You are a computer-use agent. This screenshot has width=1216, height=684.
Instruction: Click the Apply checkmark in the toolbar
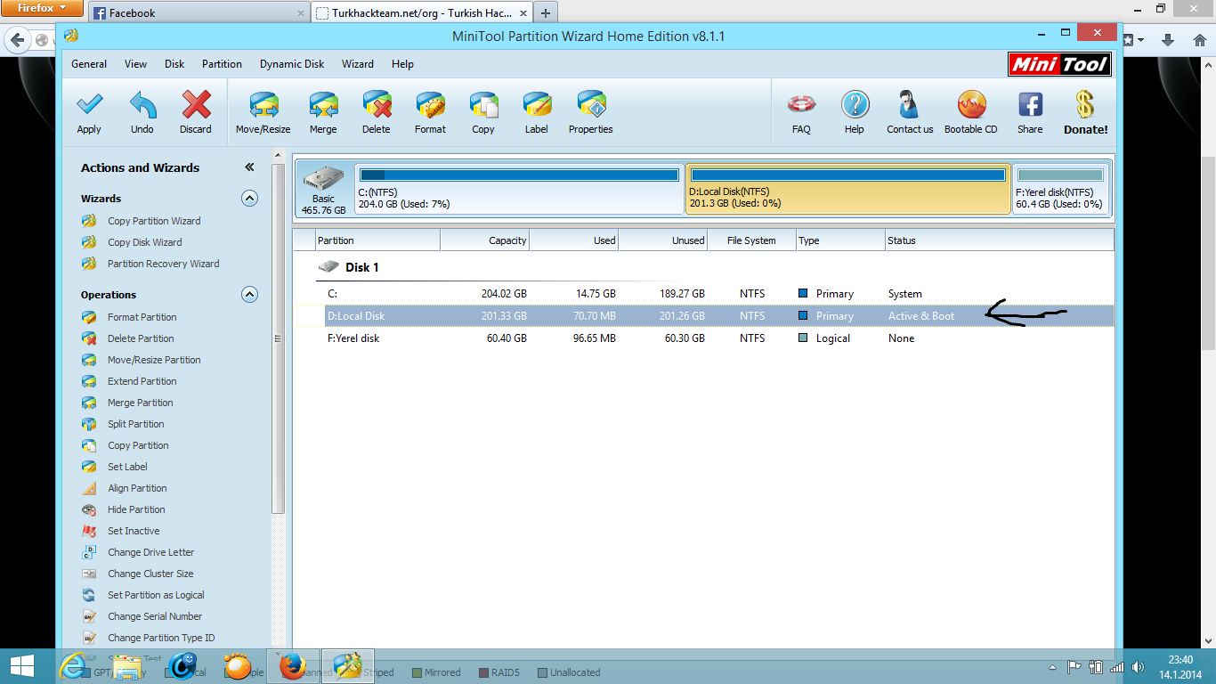click(89, 106)
